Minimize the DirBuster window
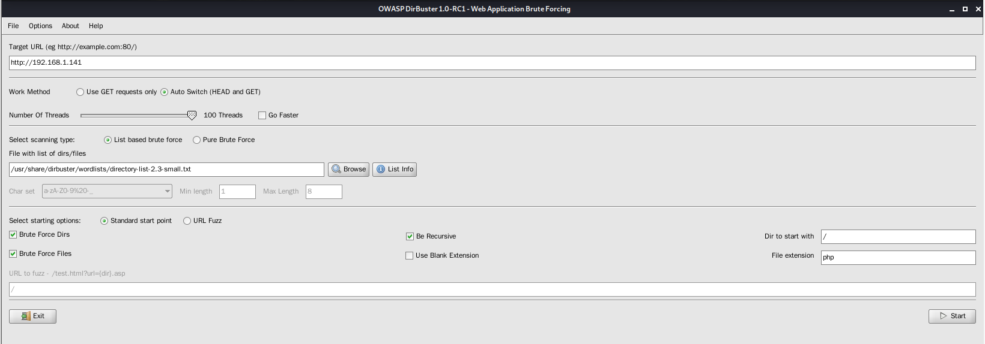Screen dimensions: 985x344 coord(952,9)
